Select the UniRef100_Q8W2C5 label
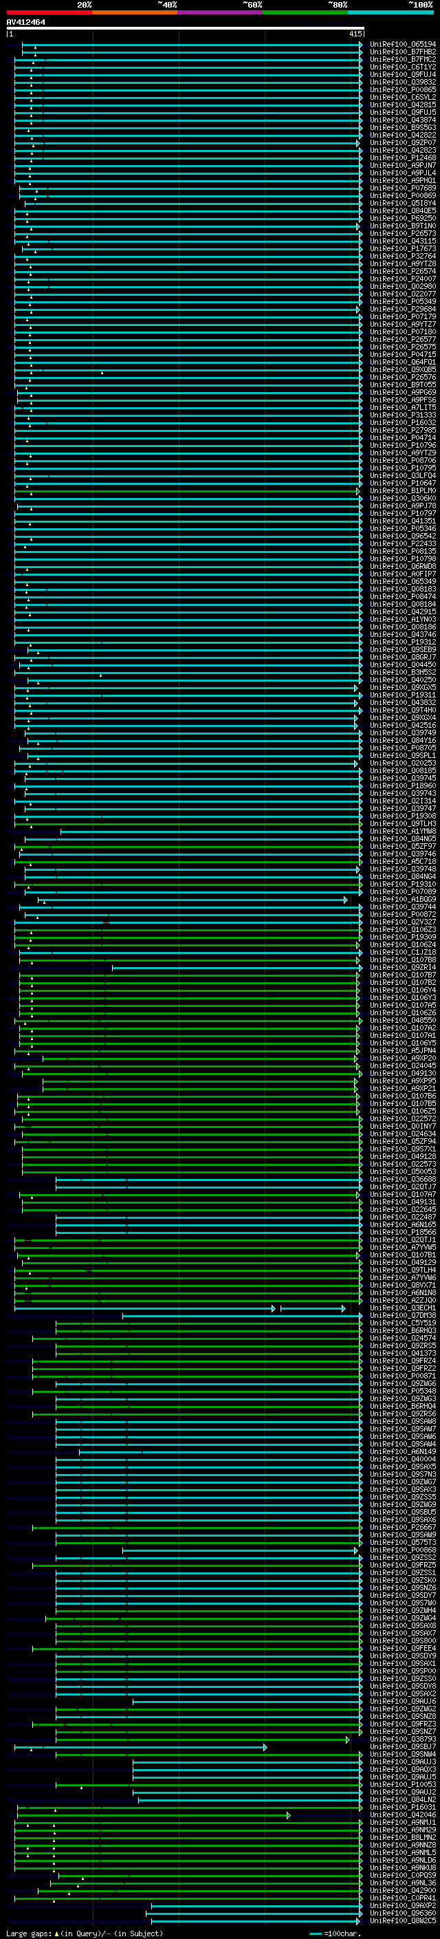Image resolution: width=440 pixels, height=1939 pixels. tap(402, 1921)
